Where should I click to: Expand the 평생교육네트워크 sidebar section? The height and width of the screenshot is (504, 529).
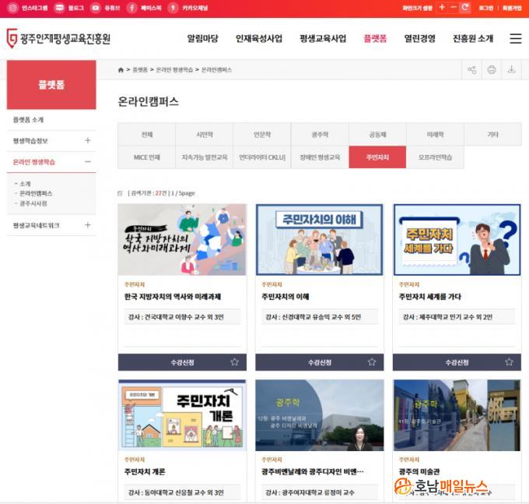87,225
